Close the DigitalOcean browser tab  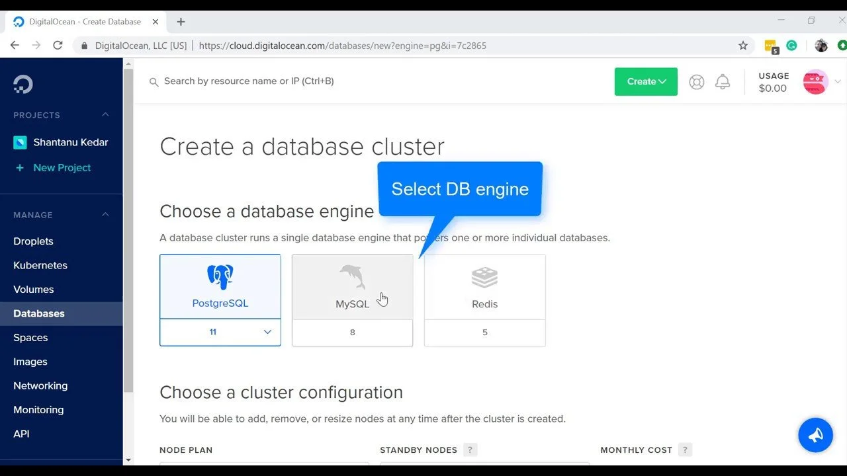[x=155, y=22]
